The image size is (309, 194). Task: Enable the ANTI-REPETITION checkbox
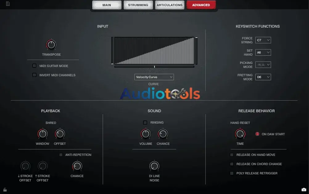61,155
